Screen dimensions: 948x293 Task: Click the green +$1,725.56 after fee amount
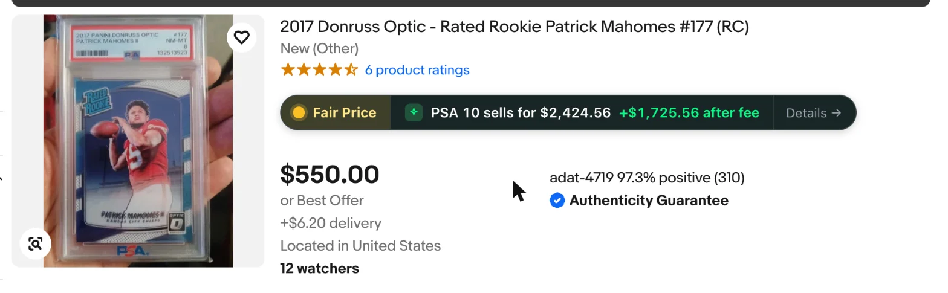pos(689,113)
